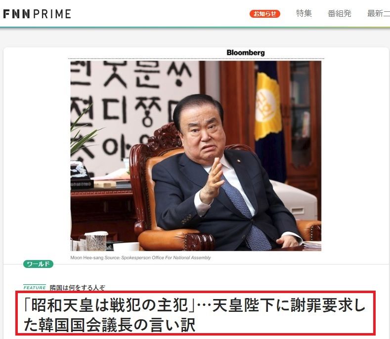
Task: Click the photo caption crediting Spokesperson Office
Action: click(x=140, y=258)
